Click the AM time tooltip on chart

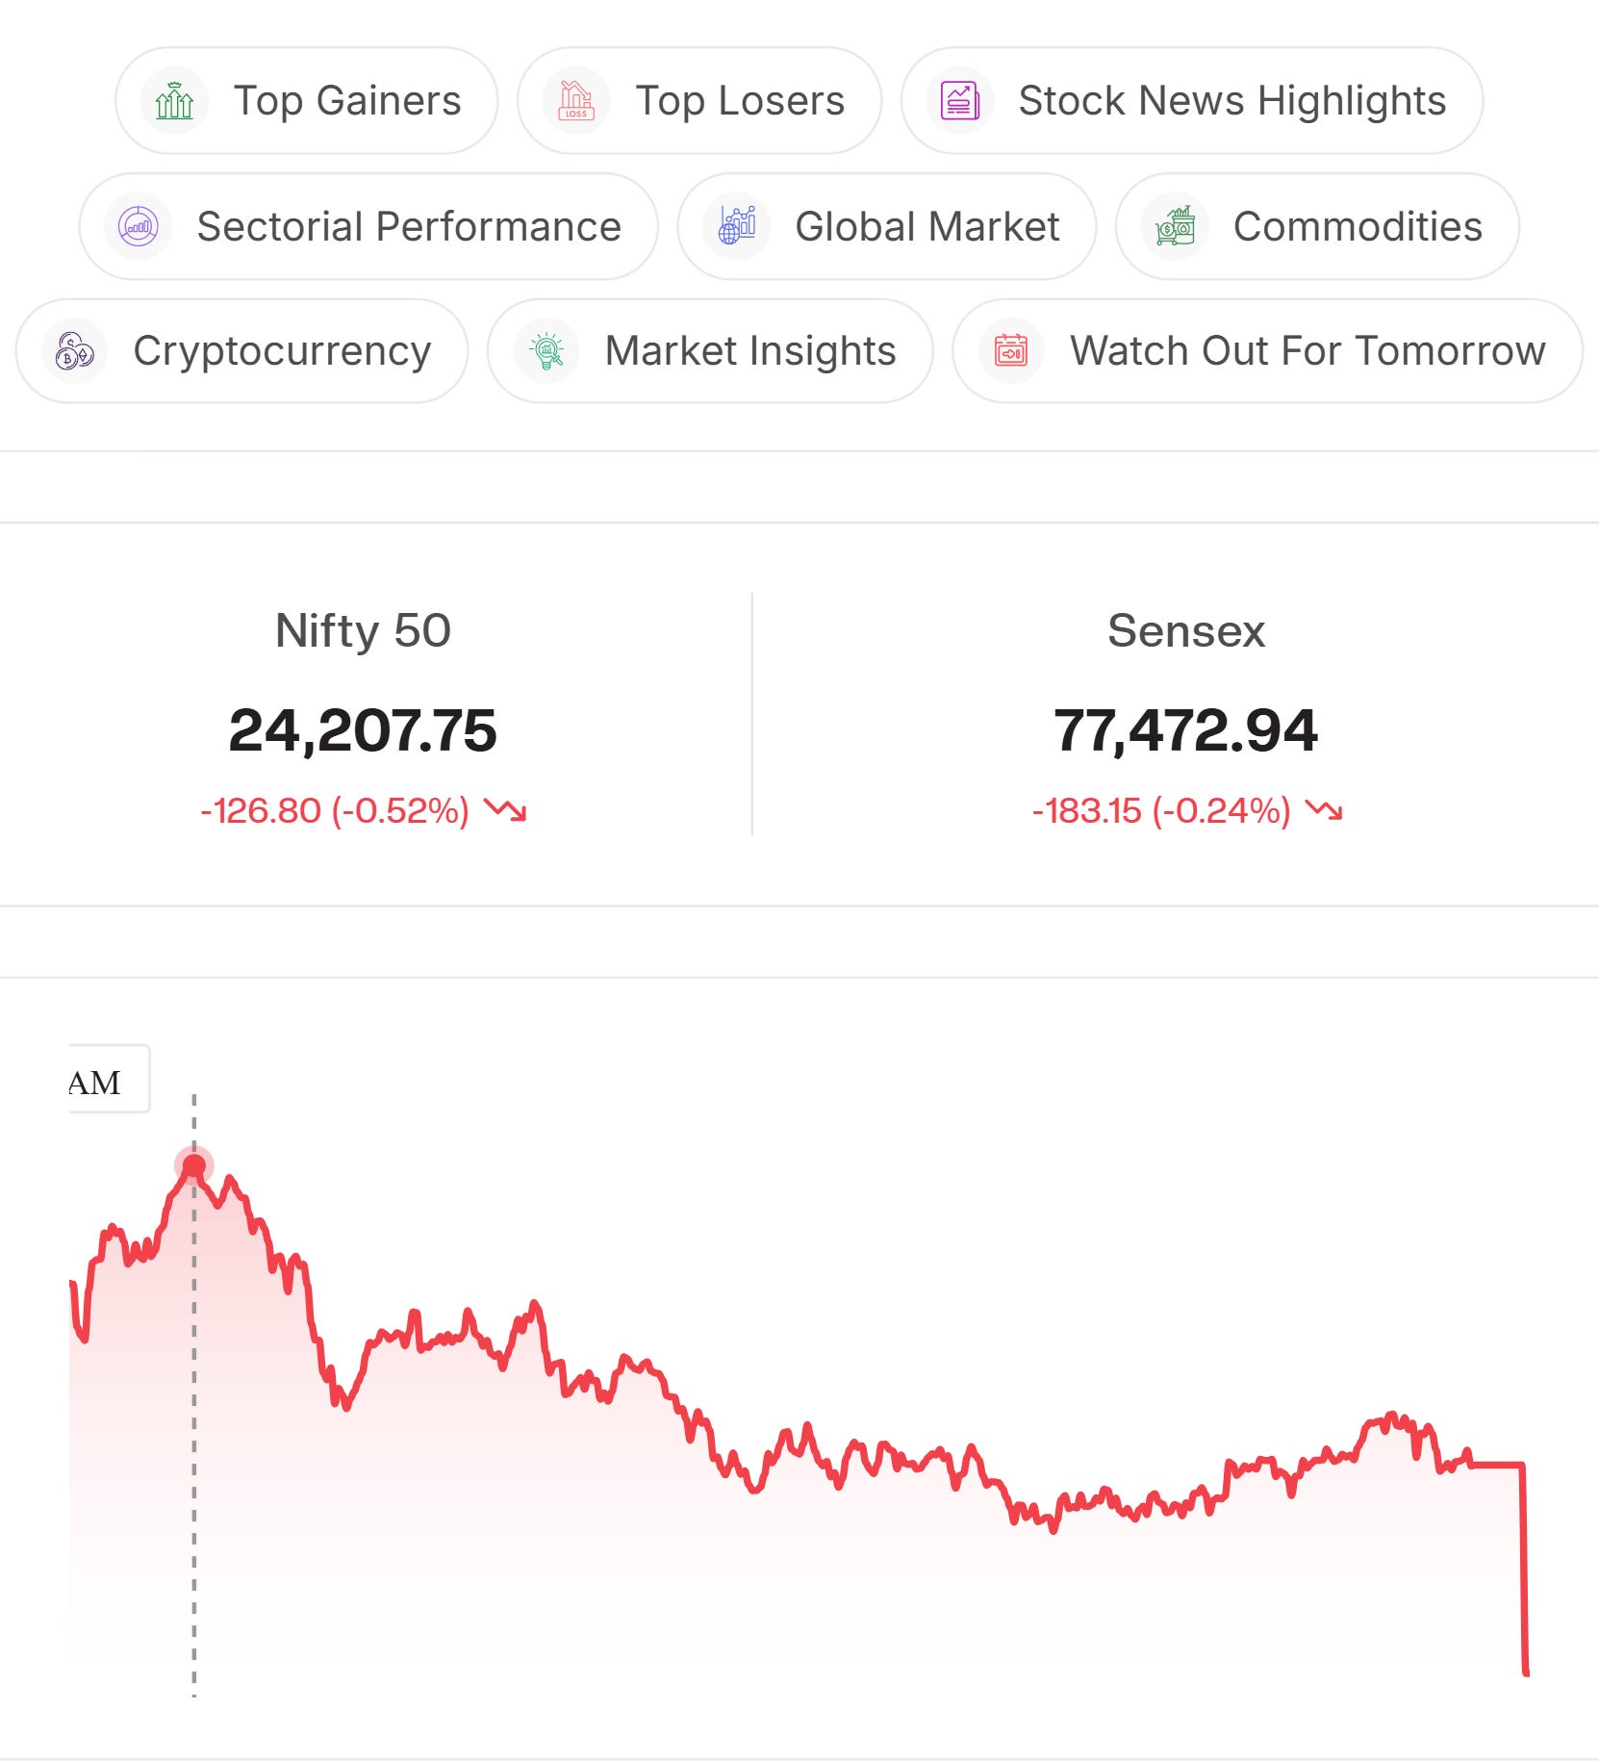[110, 1079]
